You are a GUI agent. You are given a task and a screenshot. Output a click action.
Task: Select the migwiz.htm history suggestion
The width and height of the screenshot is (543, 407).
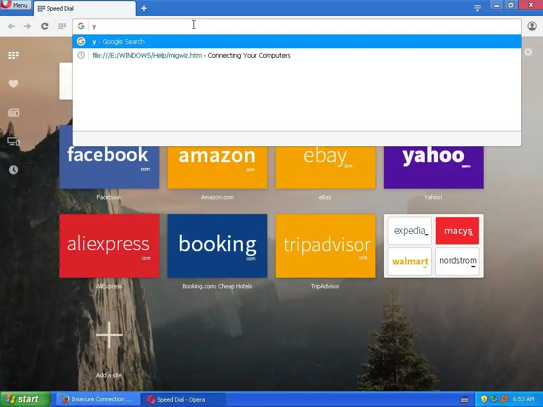(297, 55)
